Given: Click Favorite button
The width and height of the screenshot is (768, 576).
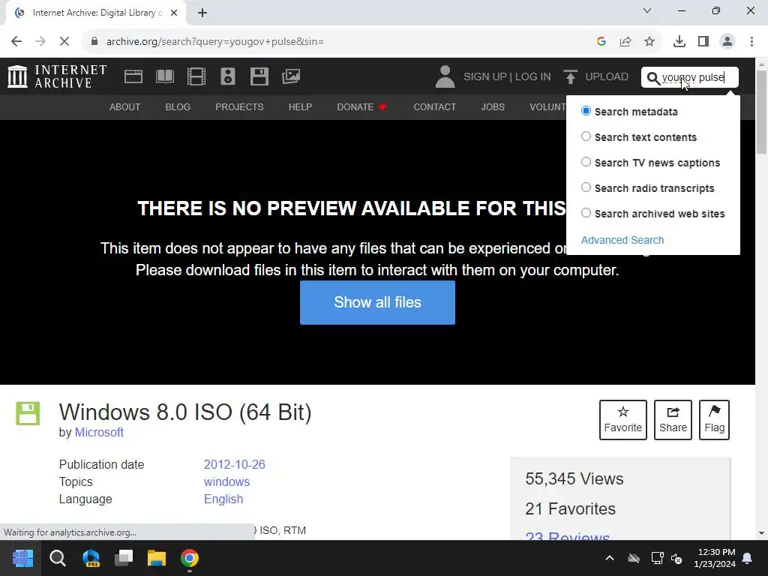Looking at the screenshot, I should click(623, 420).
